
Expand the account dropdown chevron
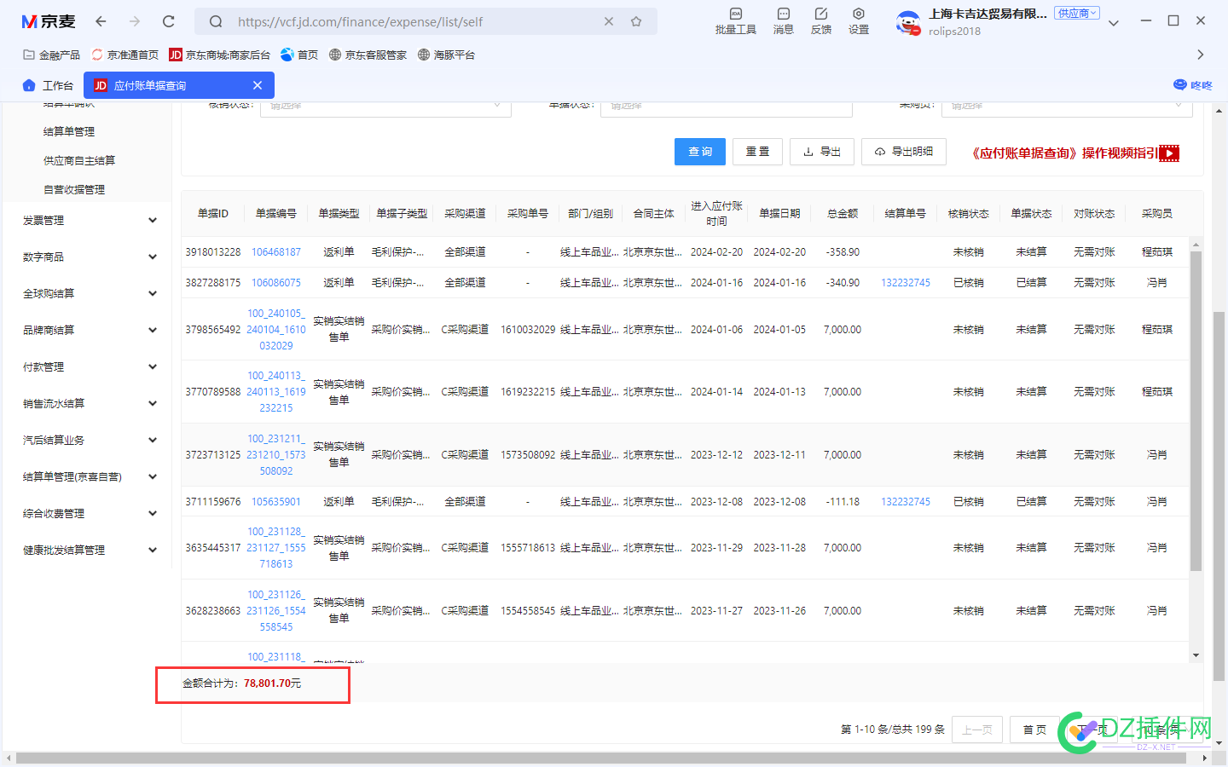coord(1113,24)
